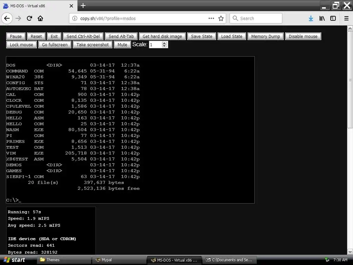This screenshot has width=353, height=265.
Task: Click the 7:38 AM taskbar clock
Action: (x=340, y=260)
